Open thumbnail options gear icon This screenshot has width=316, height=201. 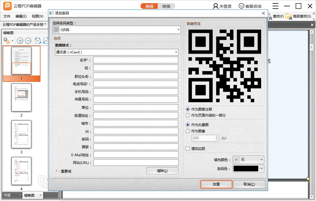[6, 41]
